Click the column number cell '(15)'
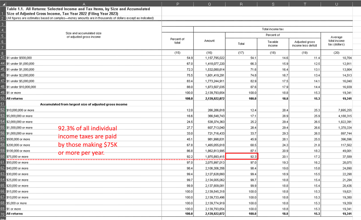 tap(177, 52)
